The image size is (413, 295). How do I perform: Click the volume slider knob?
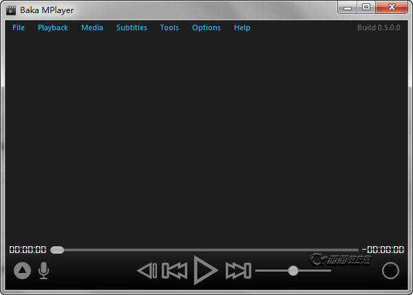pos(293,270)
